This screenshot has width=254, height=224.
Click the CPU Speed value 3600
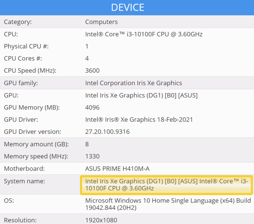pyautogui.click(x=92, y=71)
